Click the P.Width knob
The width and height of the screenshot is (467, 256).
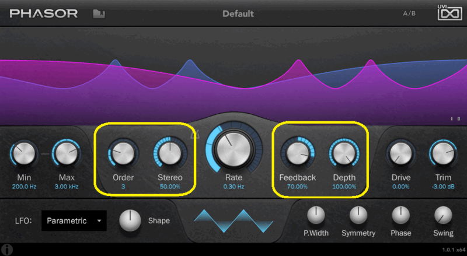click(x=316, y=215)
